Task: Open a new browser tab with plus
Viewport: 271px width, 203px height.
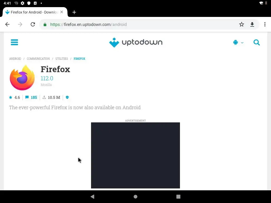Action: tap(74, 12)
